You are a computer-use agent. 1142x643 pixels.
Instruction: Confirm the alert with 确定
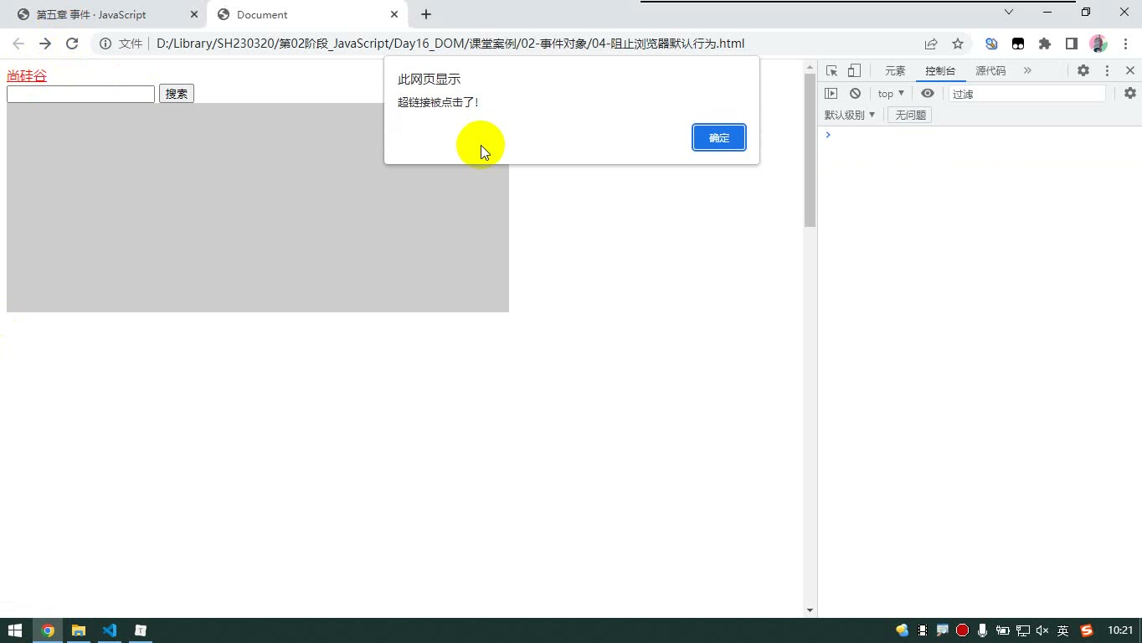[719, 137]
